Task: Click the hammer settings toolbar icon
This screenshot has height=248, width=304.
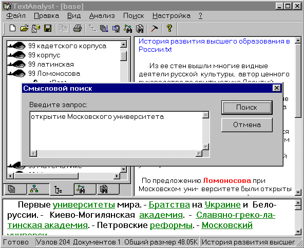Action: coord(155,28)
